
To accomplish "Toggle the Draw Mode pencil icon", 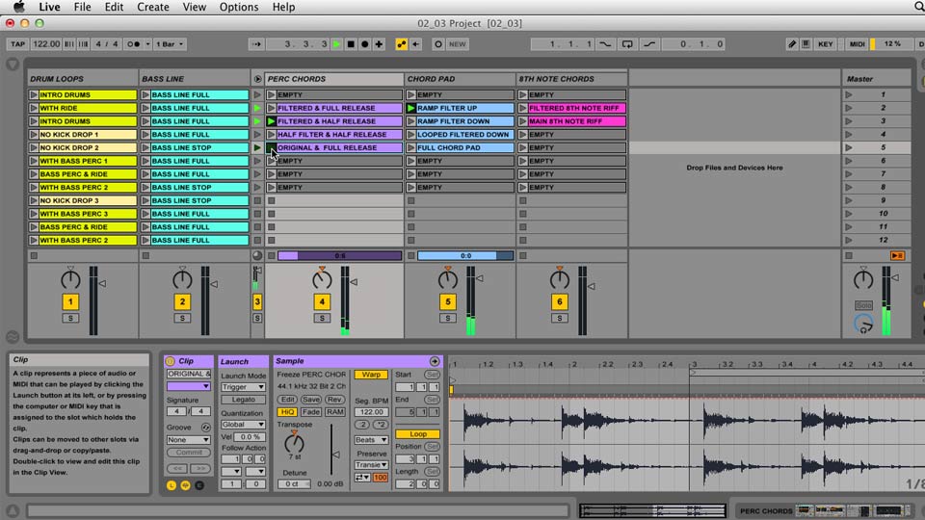I will (792, 44).
